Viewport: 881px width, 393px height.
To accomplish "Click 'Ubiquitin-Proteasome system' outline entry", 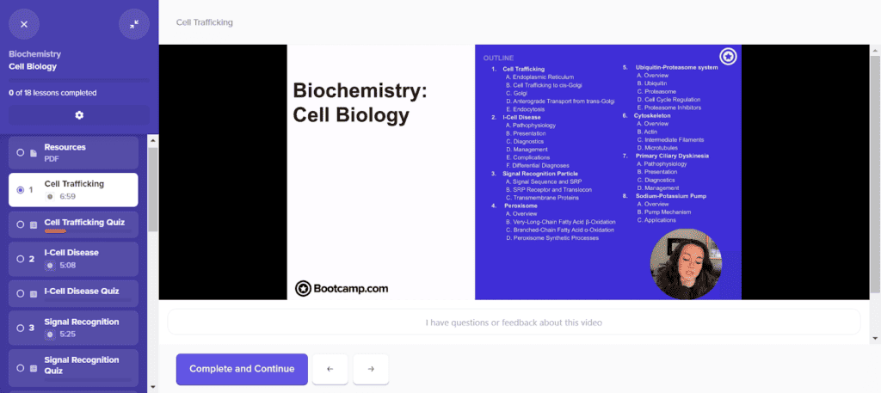I will [676, 67].
